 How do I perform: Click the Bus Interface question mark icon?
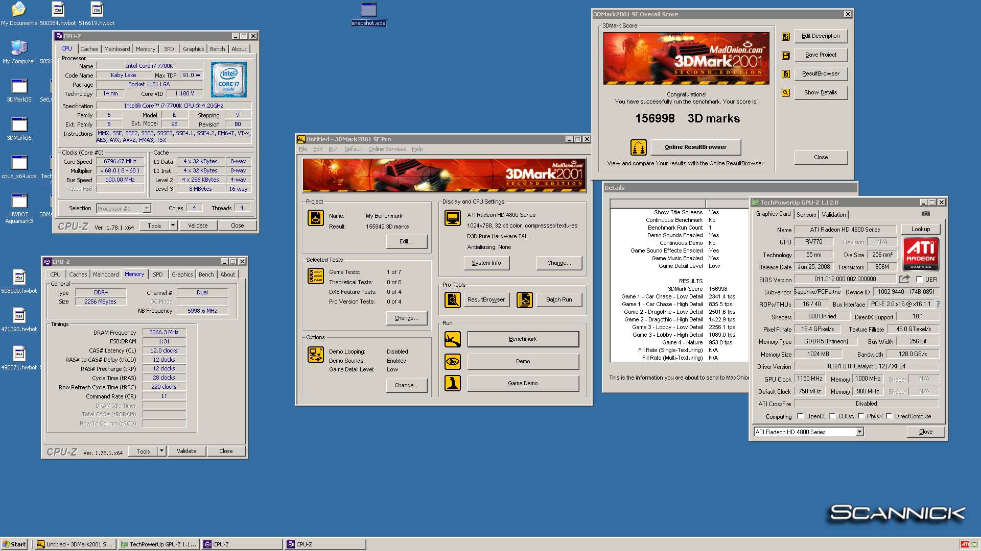[x=938, y=304]
